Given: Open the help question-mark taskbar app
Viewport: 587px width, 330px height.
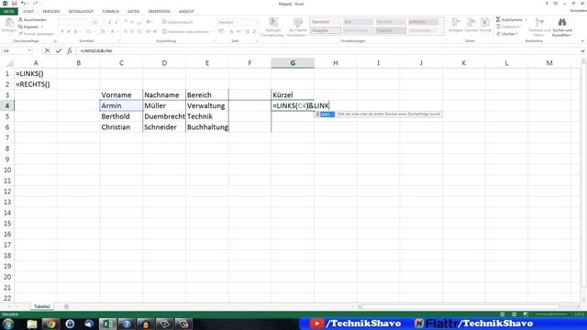Looking at the screenshot, I should [127, 324].
